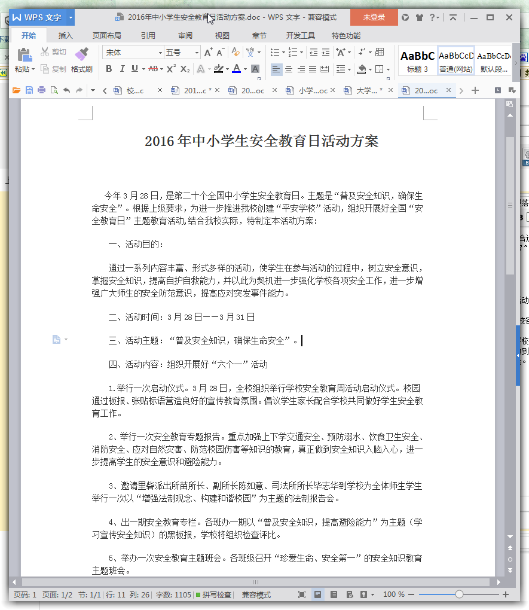The width and height of the screenshot is (529, 610).
Task: Open the 五号 font size dropdown
Action: click(x=197, y=53)
